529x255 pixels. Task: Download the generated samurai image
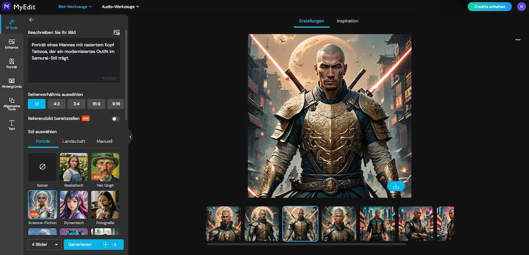(396, 186)
